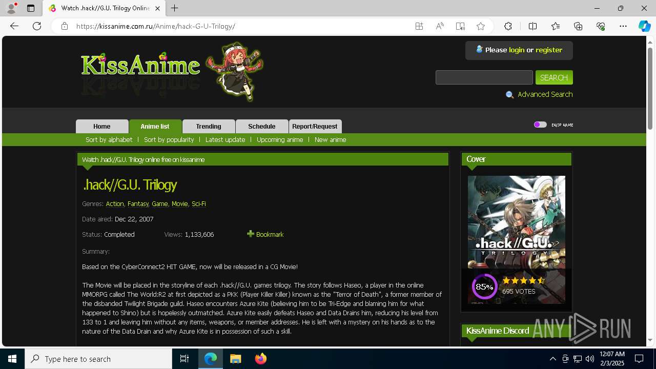The image size is (656, 369).
Task: Click the Fantasy genre link
Action: pos(138,203)
